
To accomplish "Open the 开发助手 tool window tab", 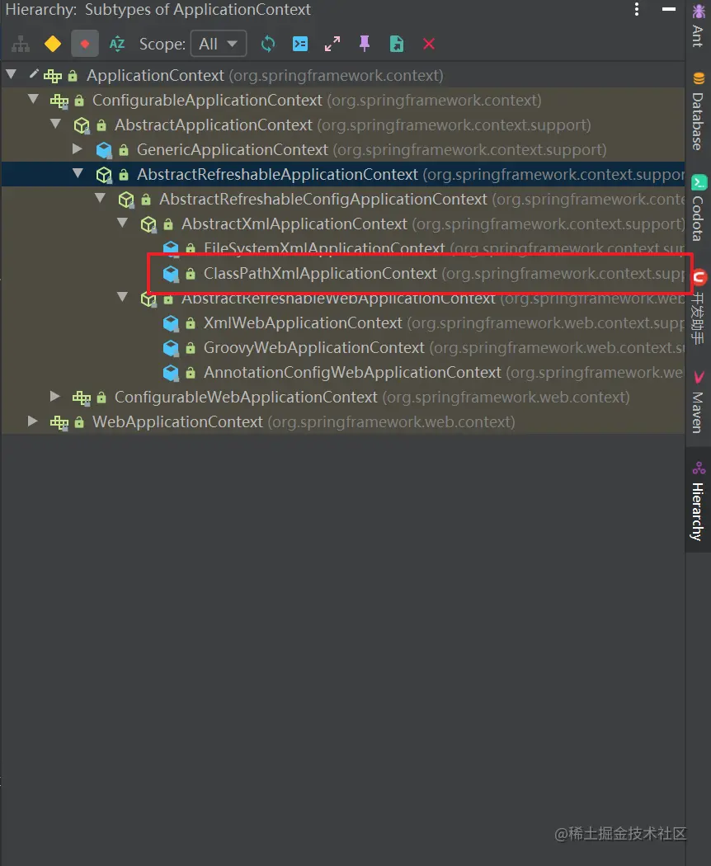I will coord(698,308).
